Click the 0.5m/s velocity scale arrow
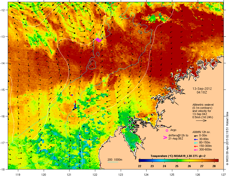This screenshot has width=229, height=177. point(201,121)
